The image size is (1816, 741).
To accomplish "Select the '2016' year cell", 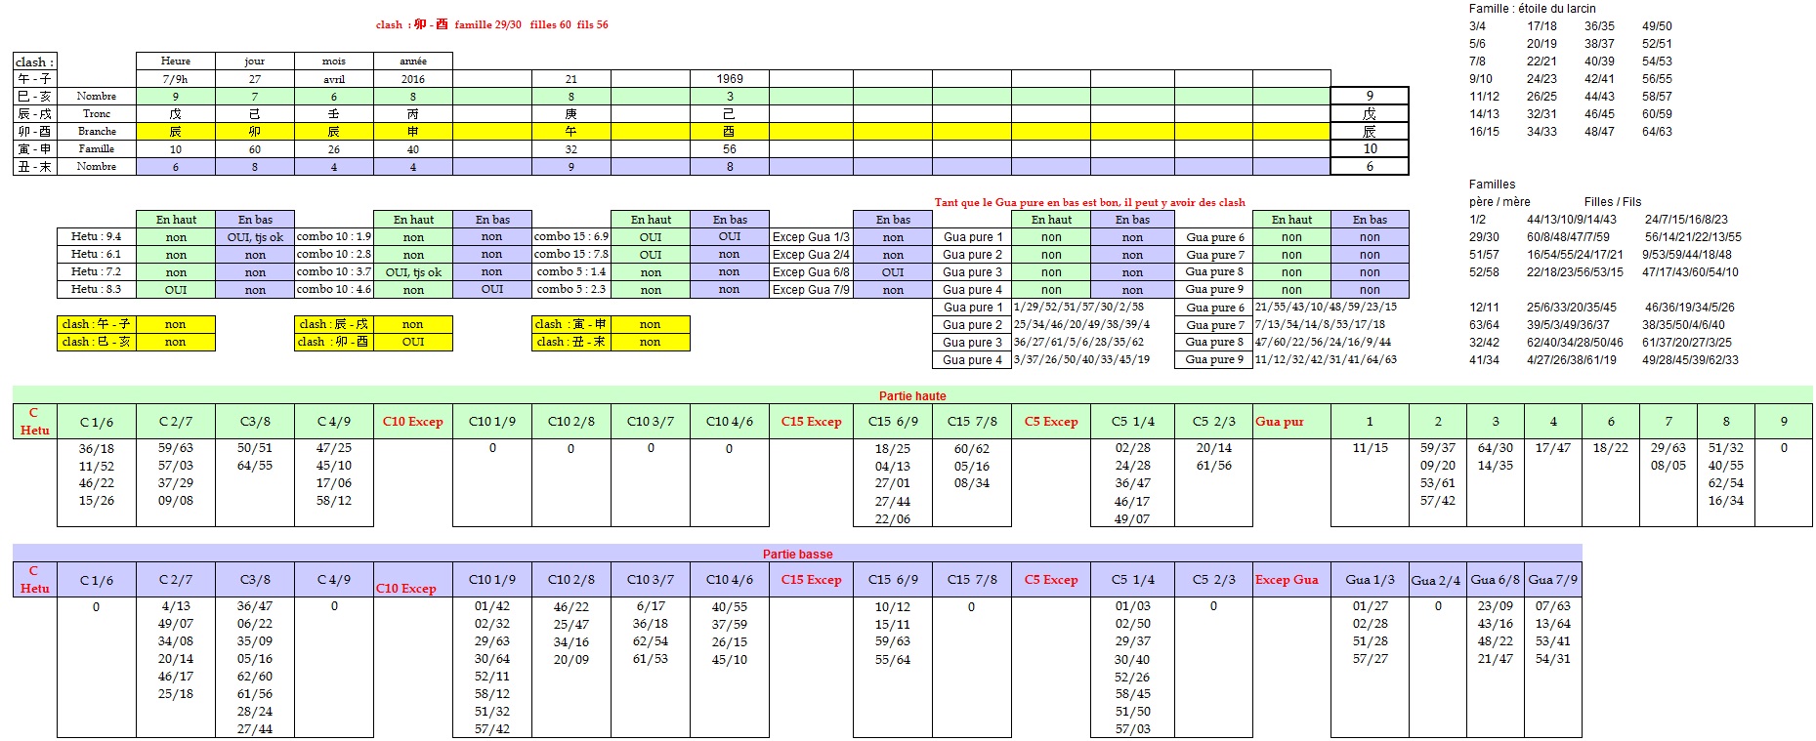I will click(413, 79).
